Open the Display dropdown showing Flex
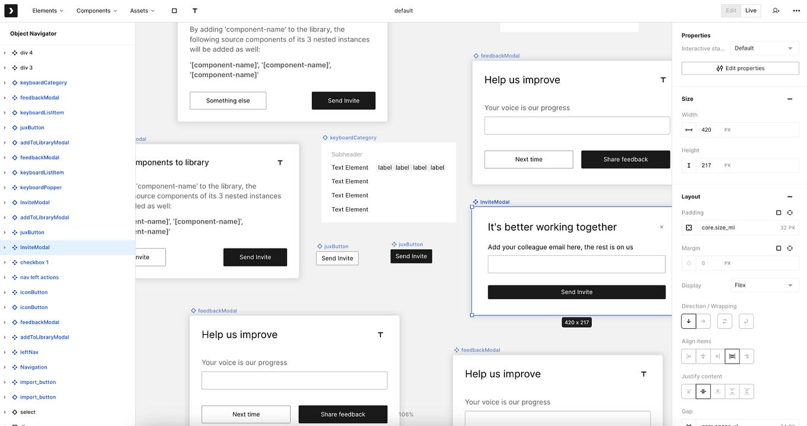Viewport: 807px width, 426px height. 764,285
